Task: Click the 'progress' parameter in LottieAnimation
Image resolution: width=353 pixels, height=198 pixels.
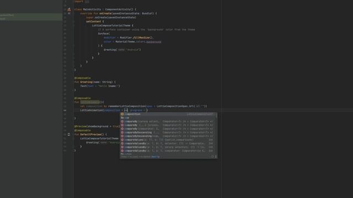Action: [136, 110]
